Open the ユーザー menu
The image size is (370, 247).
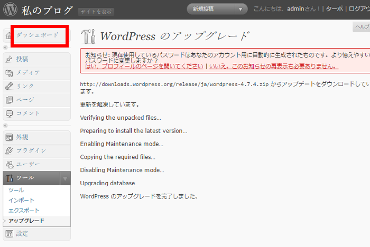(36, 164)
